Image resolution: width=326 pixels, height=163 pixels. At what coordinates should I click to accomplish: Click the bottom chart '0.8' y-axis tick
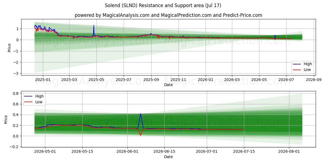point(16,93)
